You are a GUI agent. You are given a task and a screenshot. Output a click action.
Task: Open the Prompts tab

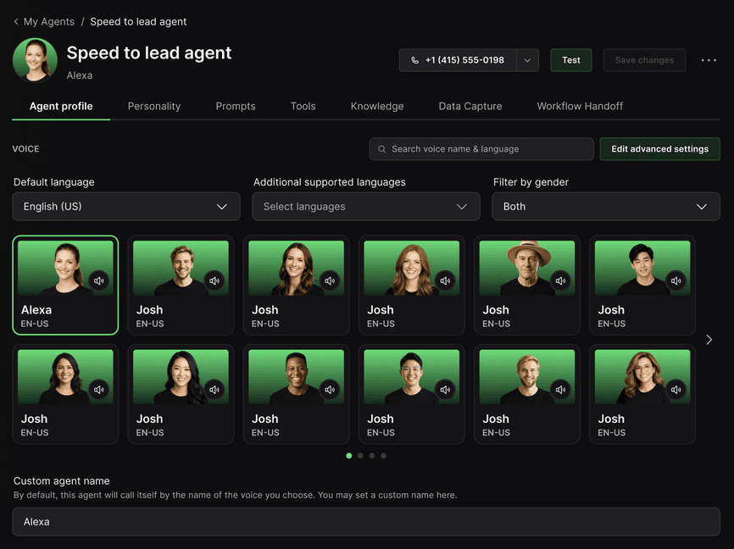(x=236, y=106)
